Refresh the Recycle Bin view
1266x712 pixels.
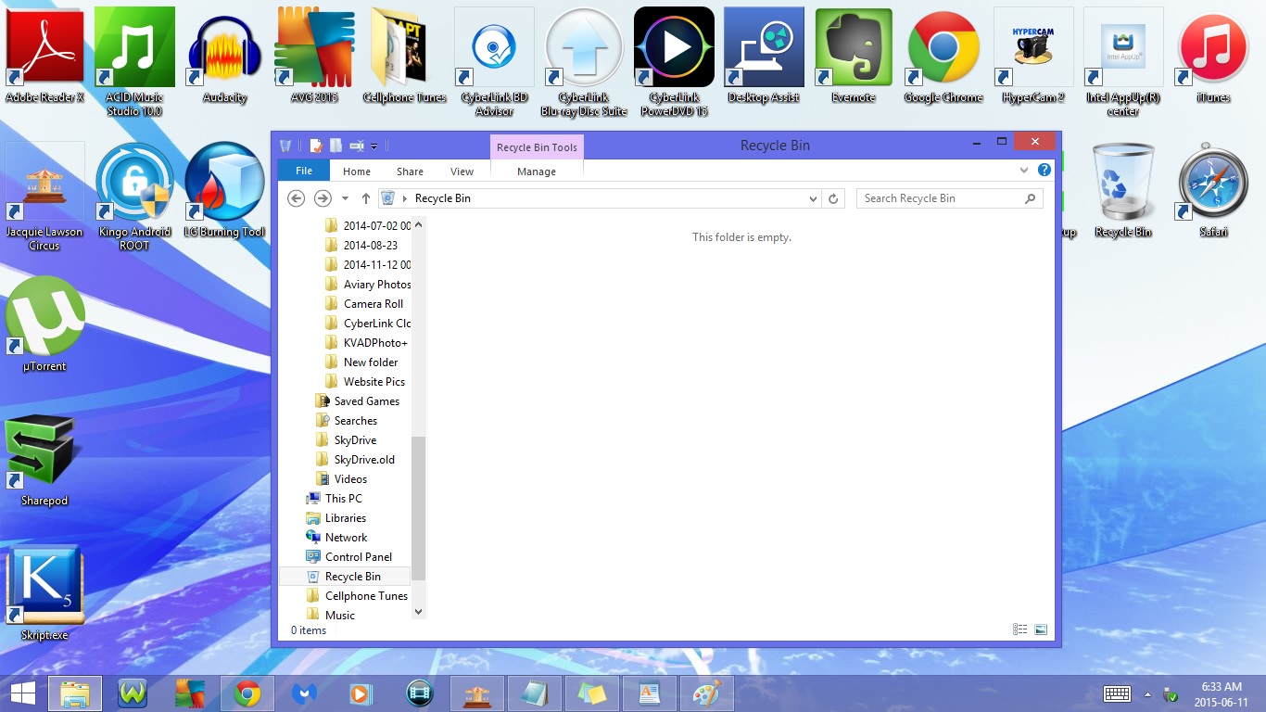tap(833, 198)
